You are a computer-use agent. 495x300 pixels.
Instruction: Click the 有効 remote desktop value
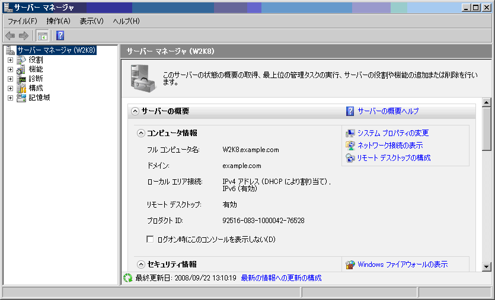pyautogui.click(x=229, y=205)
